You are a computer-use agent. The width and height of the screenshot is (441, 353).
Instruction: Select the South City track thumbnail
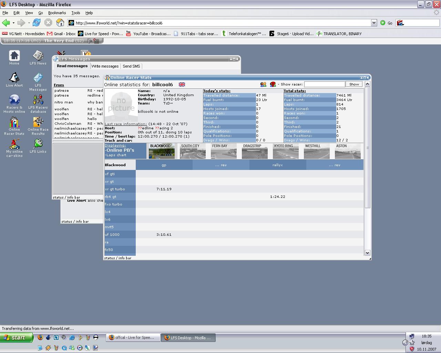click(x=193, y=151)
